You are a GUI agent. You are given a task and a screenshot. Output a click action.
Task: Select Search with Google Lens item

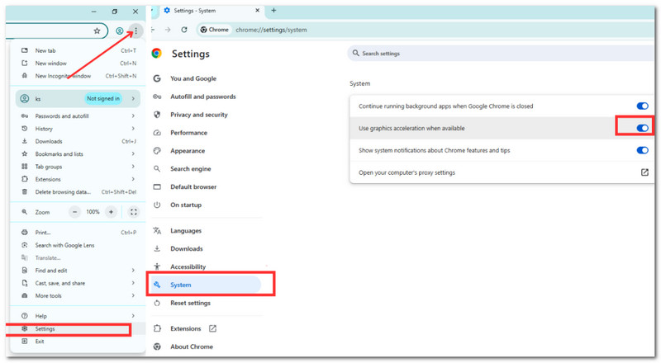(78, 245)
